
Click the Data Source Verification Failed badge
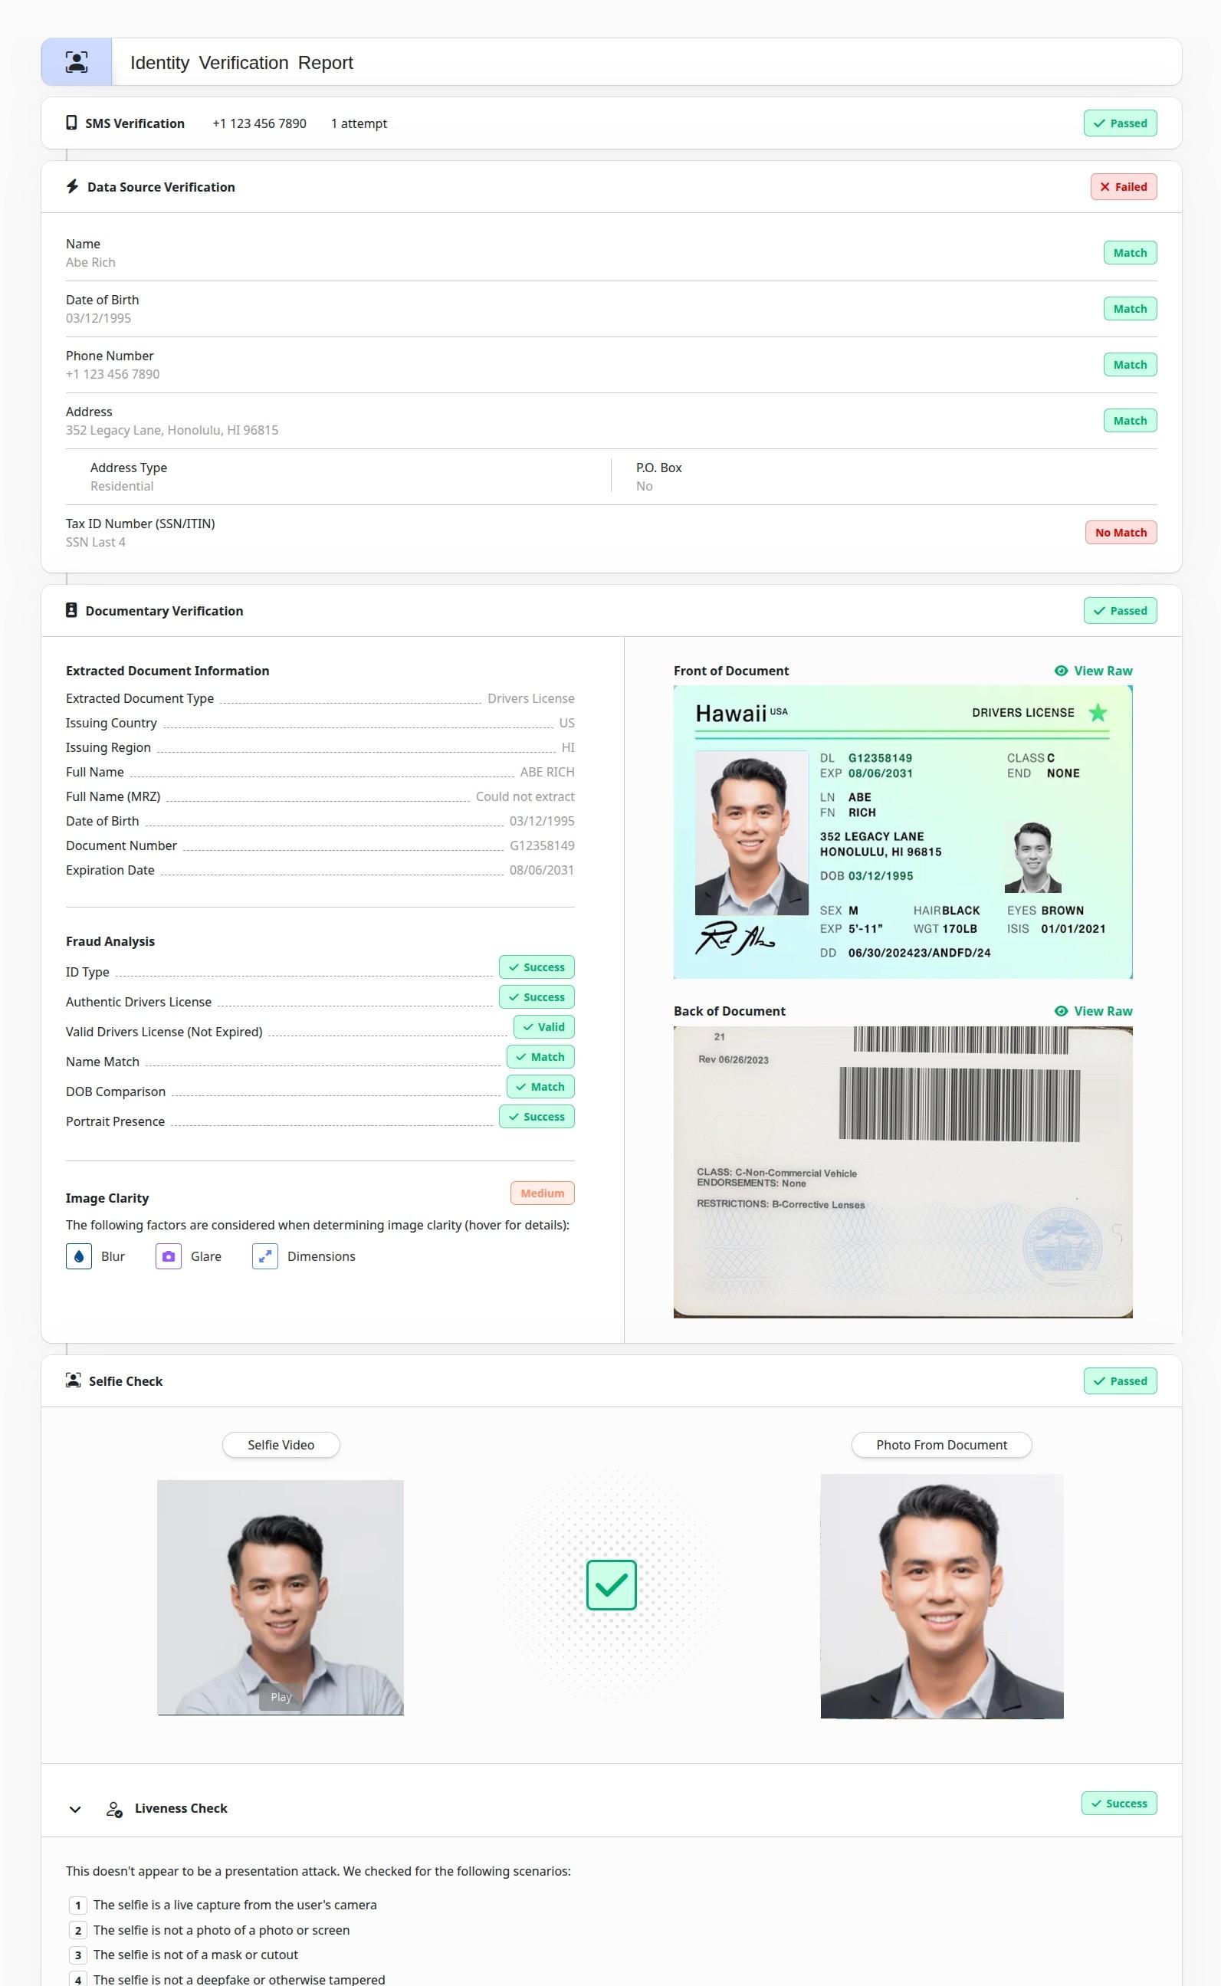coord(1124,186)
